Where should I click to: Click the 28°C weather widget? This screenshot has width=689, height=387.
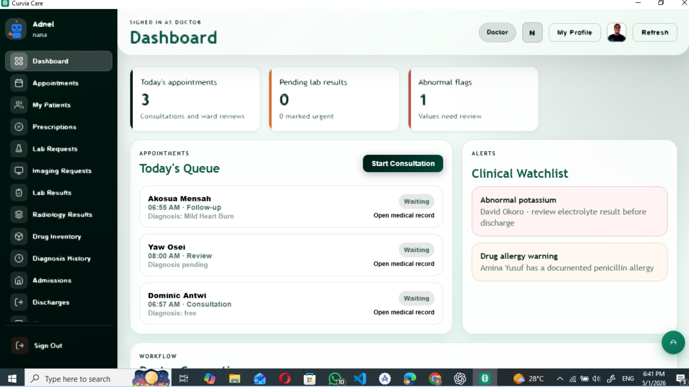tap(528, 379)
